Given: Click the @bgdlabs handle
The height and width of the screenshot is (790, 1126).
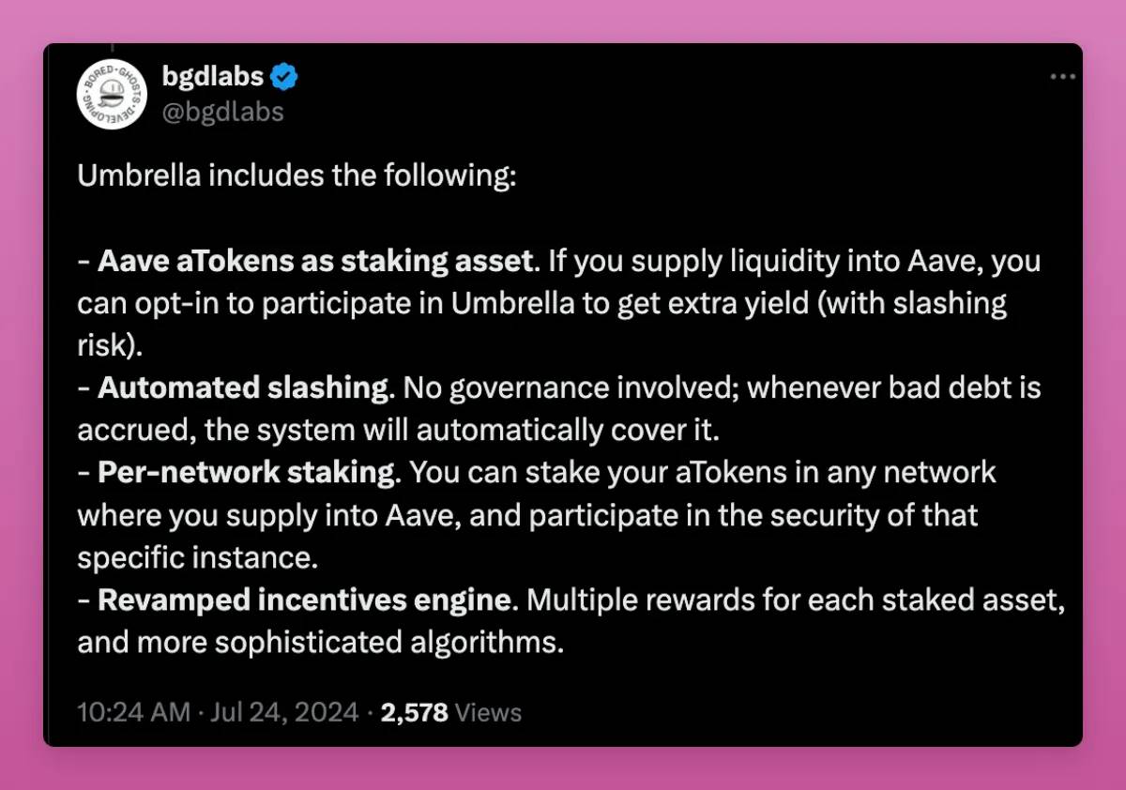Looking at the screenshot, I should click(222, 113).
